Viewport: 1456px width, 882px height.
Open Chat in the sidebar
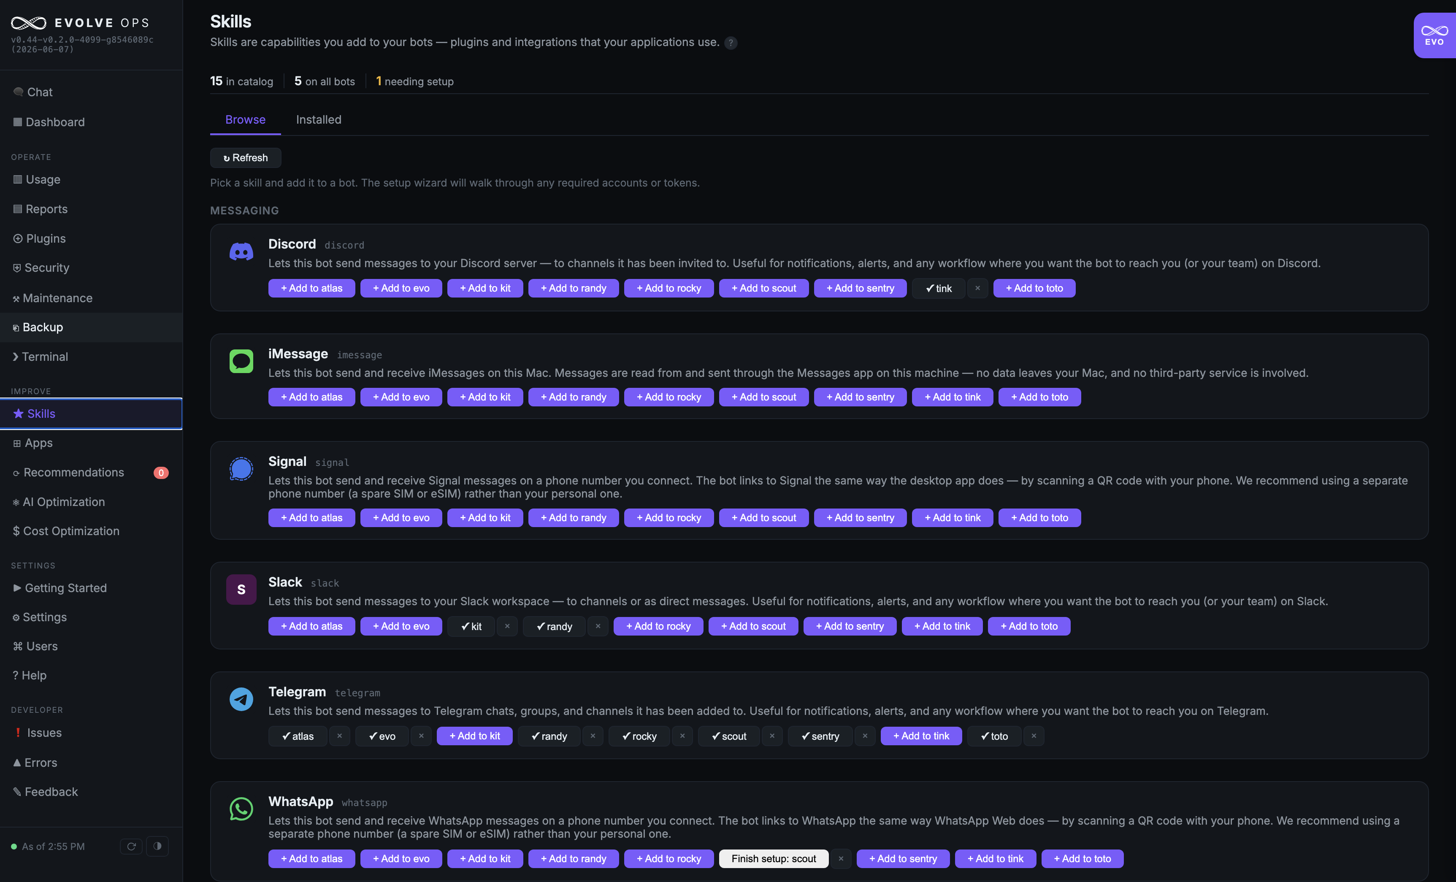pyautogui.click(x=91, y=92)
